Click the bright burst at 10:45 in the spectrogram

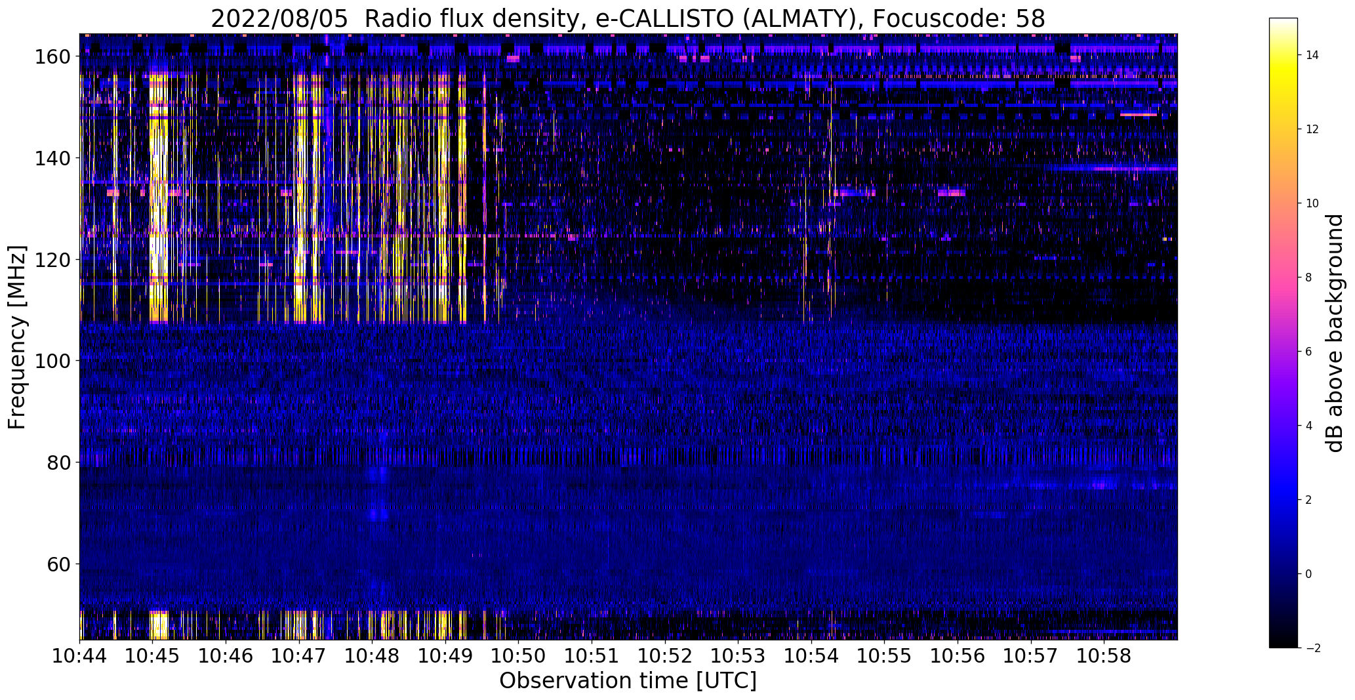(158, 198)
